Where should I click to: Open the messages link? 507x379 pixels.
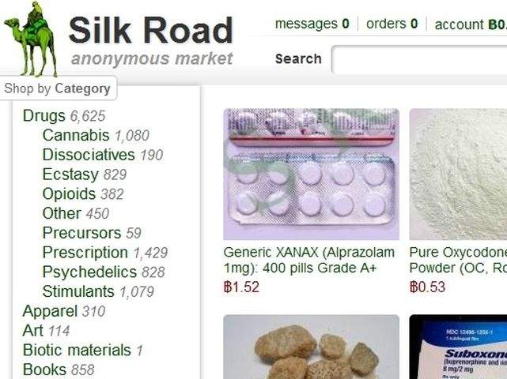coord(312,24)
